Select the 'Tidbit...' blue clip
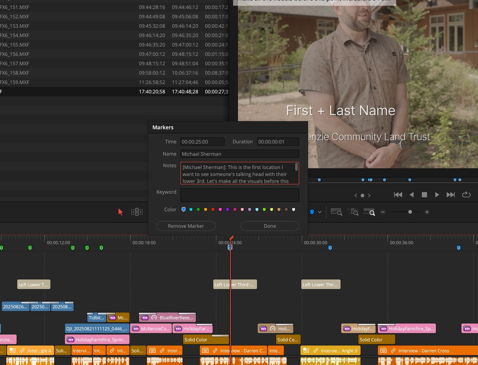This screenshot has height=365, width=478. [97, 318]
